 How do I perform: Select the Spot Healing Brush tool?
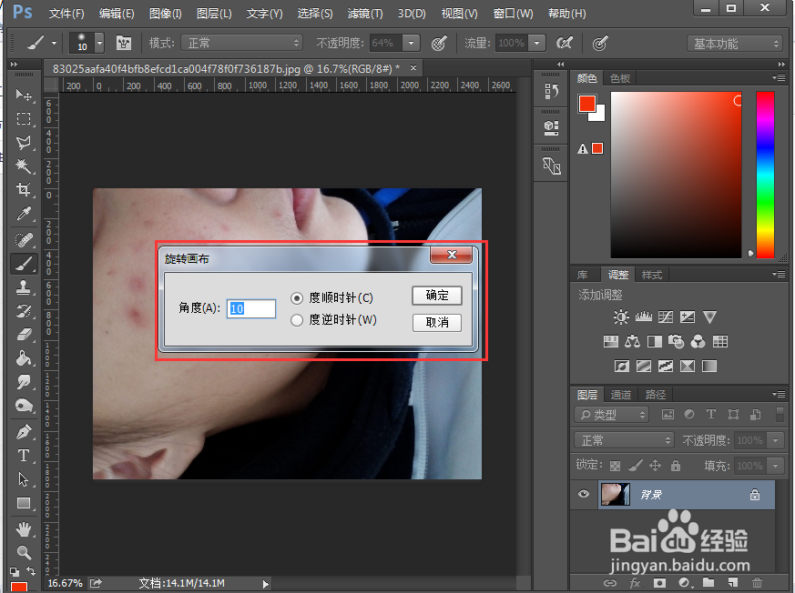[24, 239]
